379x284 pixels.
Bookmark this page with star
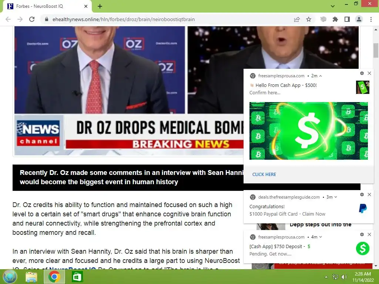tap(309, 19)
